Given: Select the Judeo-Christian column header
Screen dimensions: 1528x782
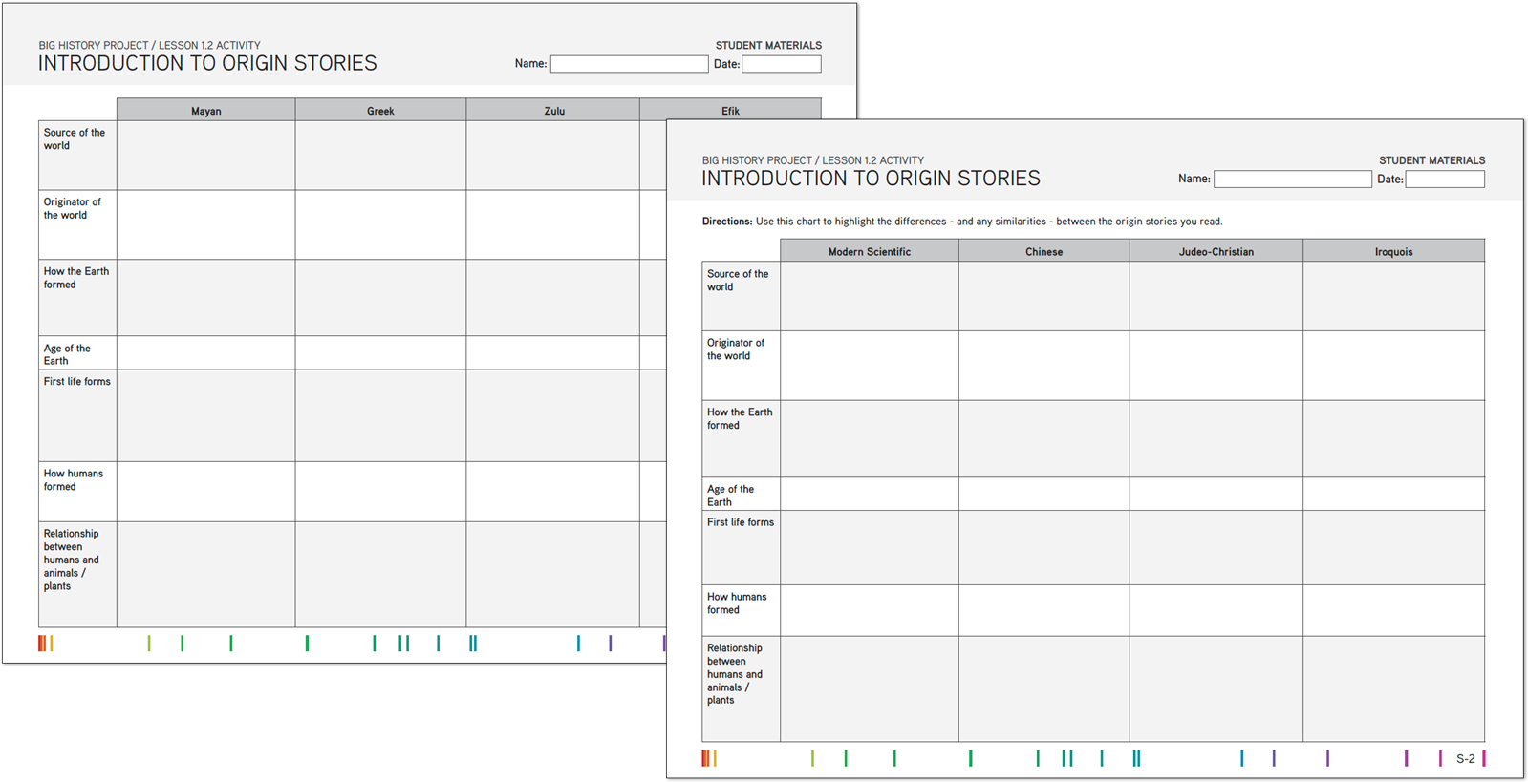Looking at the screenshot, I should coord(1216,251).
